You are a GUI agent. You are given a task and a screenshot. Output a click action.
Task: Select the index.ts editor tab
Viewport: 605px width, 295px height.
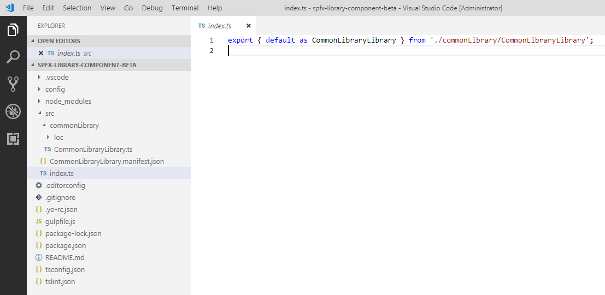pos(220,26)
